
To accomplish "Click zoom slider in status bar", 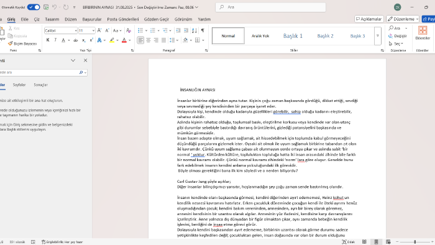I will [414, 242].
